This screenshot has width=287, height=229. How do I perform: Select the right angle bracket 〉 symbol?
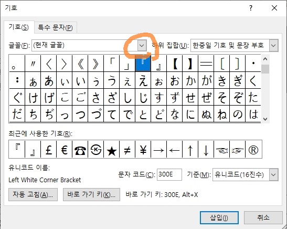tap(64, 64)
